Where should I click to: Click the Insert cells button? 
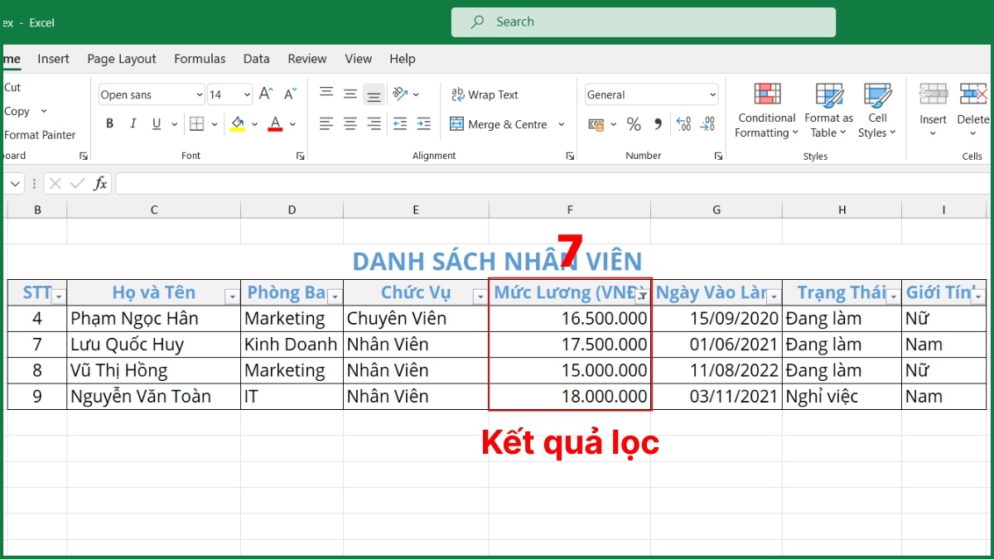(933, 109)
